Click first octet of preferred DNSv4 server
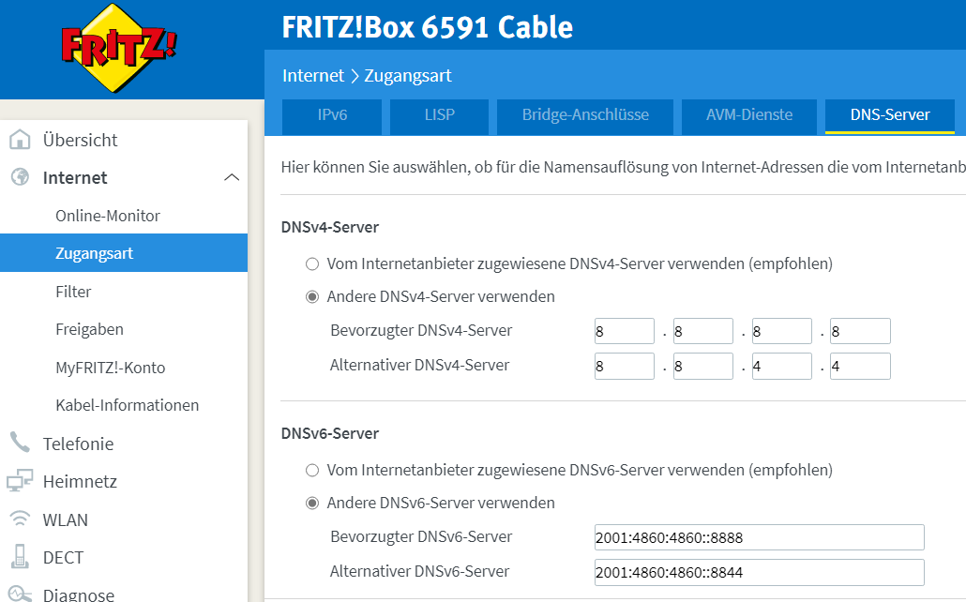 pyautogui.click(x=624, y=332)
